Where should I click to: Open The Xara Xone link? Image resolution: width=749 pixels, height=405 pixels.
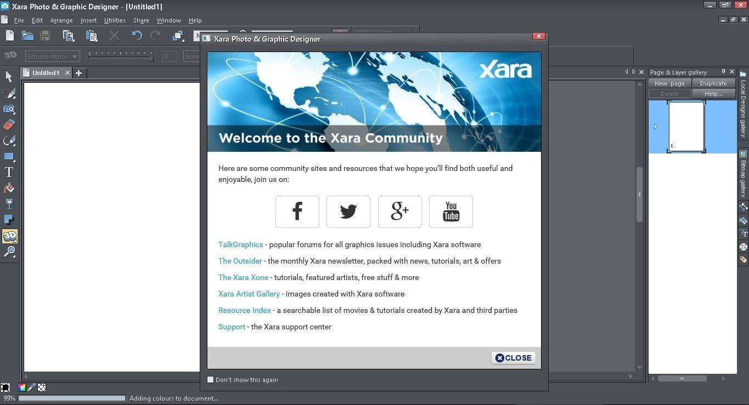pyautogui.click(x=243, y=277)
